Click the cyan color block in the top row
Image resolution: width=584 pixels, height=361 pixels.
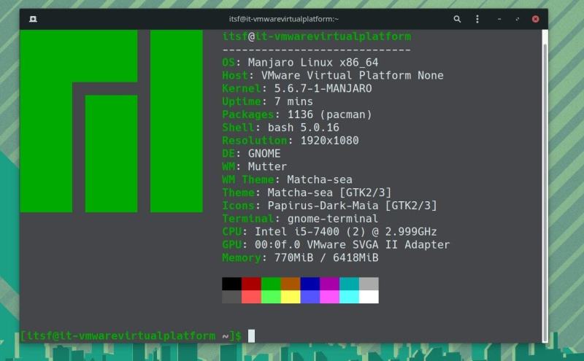click(x=349, y=284)
